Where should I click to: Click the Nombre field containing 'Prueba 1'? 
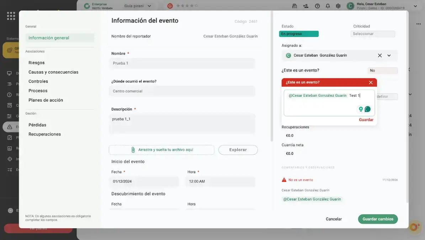coord(182,63)
